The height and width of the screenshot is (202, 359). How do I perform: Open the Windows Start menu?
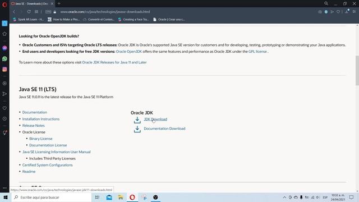coord(6,197)
